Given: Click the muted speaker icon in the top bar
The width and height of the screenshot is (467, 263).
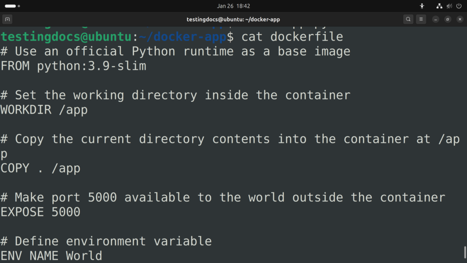Looking at the screenshot, I should [x=448, y=6].
